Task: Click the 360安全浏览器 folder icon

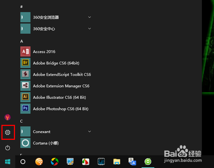Action: point(25,17)
